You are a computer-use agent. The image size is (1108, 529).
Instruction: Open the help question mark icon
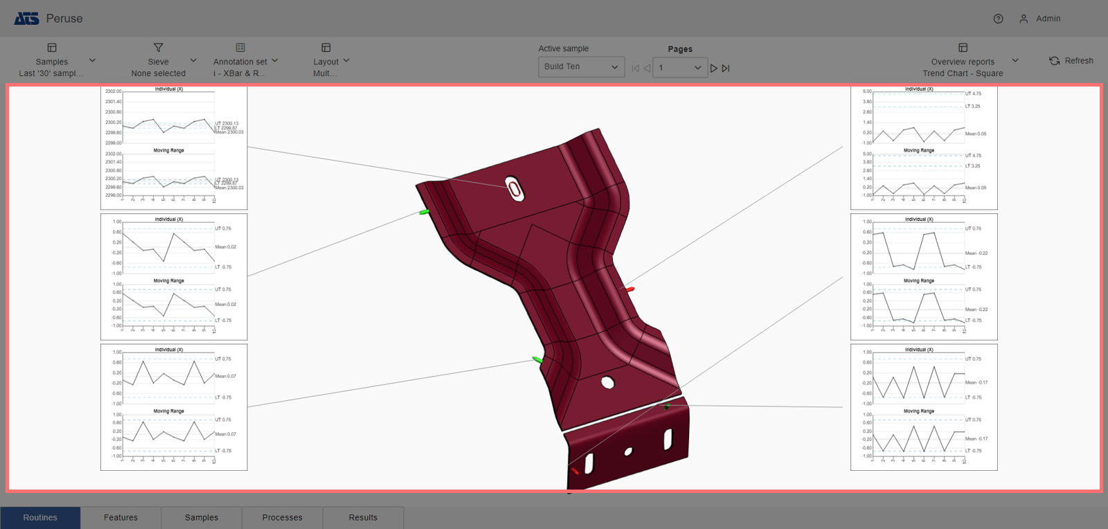click(998, 19)
